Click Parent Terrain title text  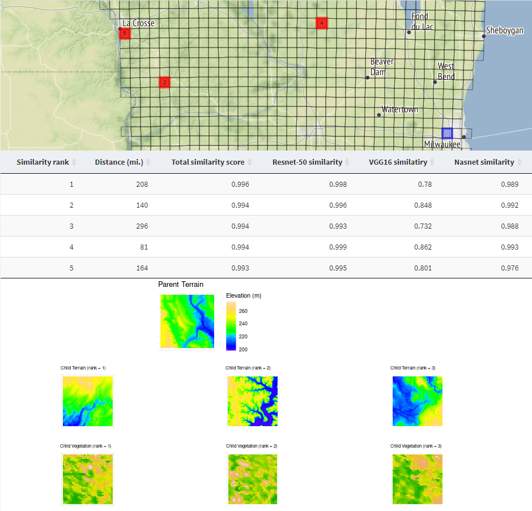tap(181, 285)
